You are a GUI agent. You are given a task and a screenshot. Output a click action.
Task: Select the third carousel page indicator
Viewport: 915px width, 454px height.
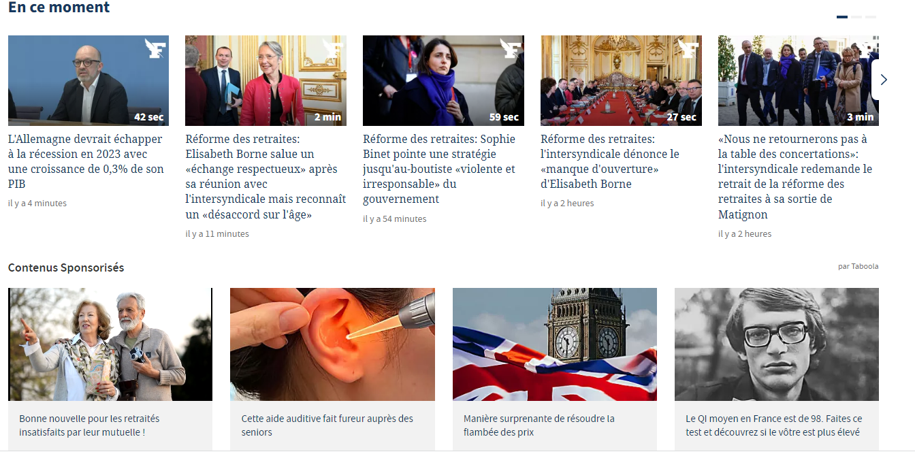coord(871,17)
